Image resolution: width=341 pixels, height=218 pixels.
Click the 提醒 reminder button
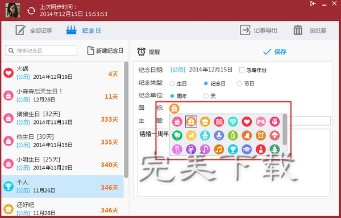[149, 52]
